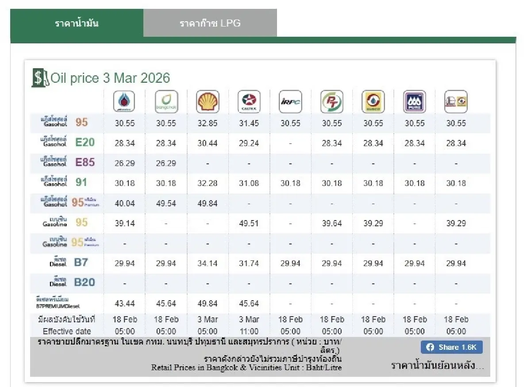This screenshot has height=387, width=531.
Task: Click the Bangchak brand logo
Action: coord(166,102)
